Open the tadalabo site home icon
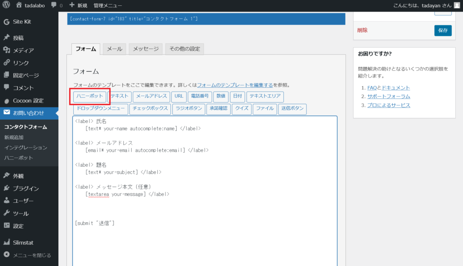The image size is (463, 266). click(19, 5)
